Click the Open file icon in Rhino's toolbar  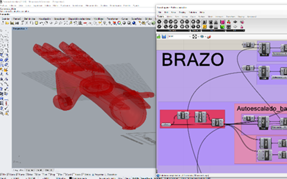[8, 23]
